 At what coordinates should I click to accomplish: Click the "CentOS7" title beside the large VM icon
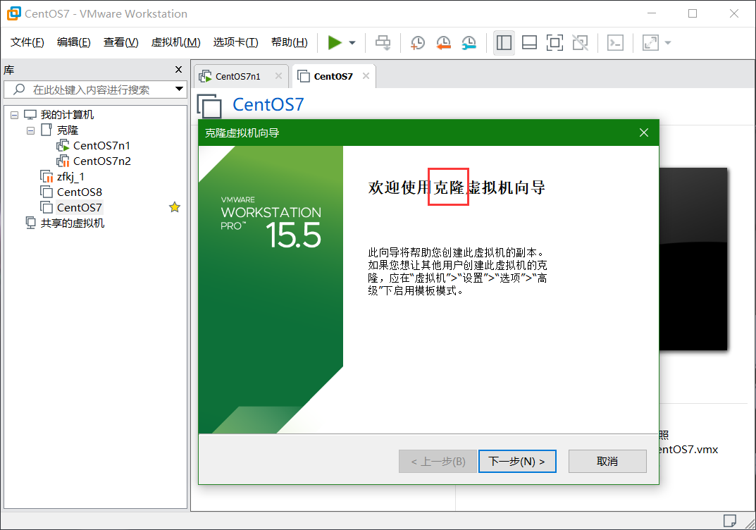point(268,104)
